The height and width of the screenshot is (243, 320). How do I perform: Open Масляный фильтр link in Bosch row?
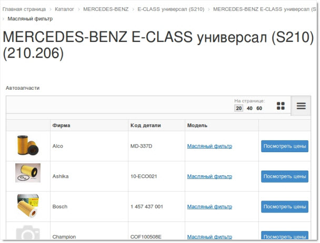209,207
